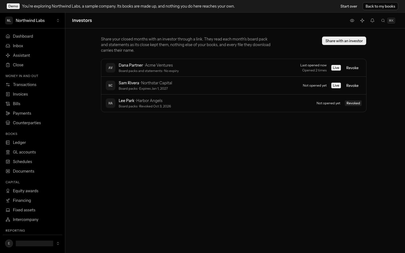Click the ⌘K shortcut badge
The width and height of the screenshot is (405, 253).
coord(391,21)
